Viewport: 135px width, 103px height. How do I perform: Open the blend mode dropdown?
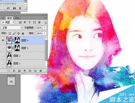12,28
